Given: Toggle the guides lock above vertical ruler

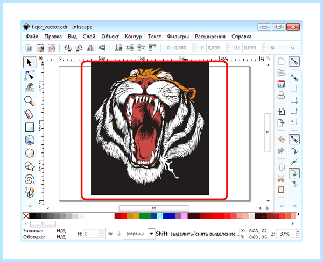Looking at the screenshot, I should coord(40,58).
